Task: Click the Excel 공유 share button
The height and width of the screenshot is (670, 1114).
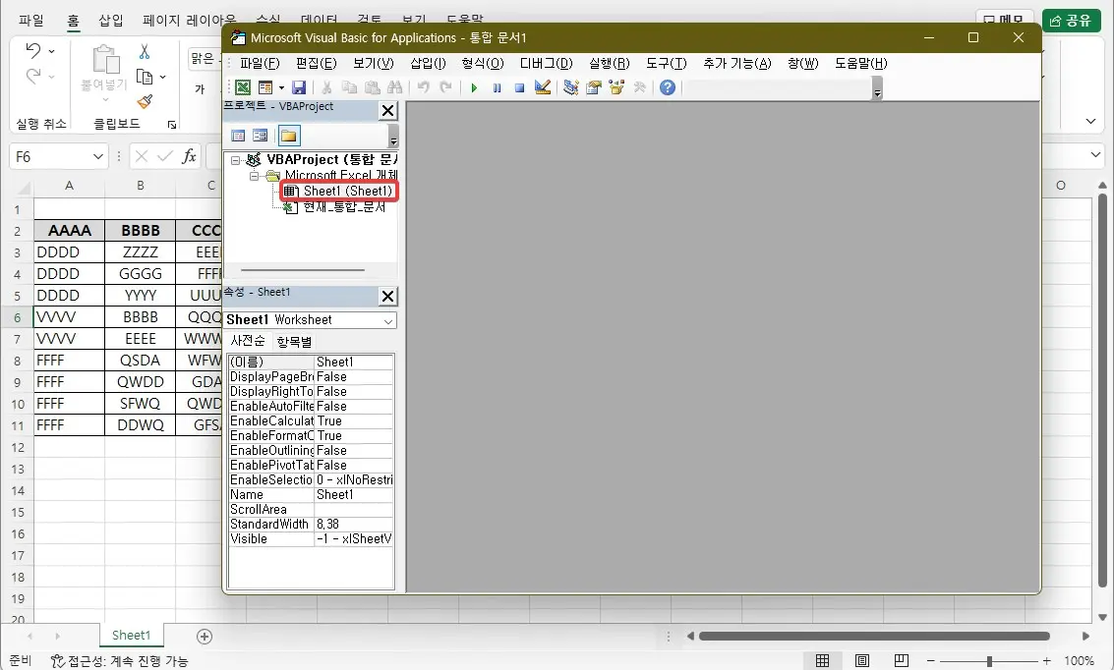Action: (x=1071, y=21)
